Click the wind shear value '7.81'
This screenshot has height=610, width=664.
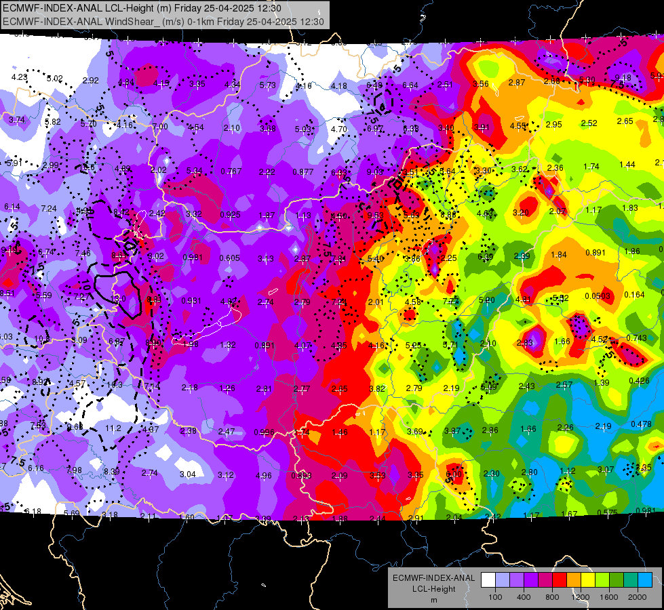point(338,259)
